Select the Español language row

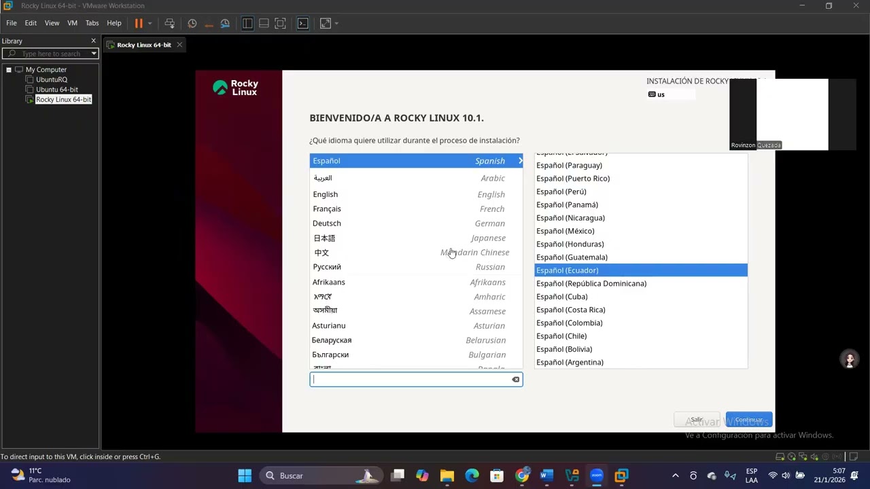(x=416, y=161)
